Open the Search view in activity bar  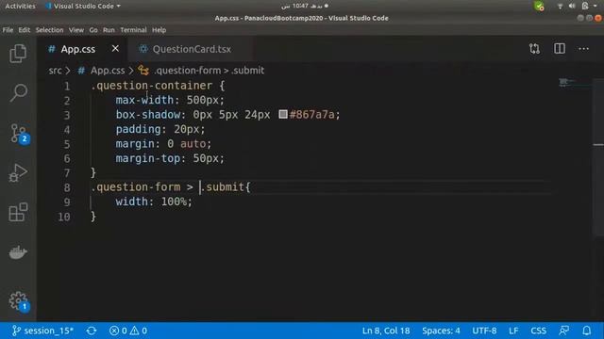[x=18, y=92]
